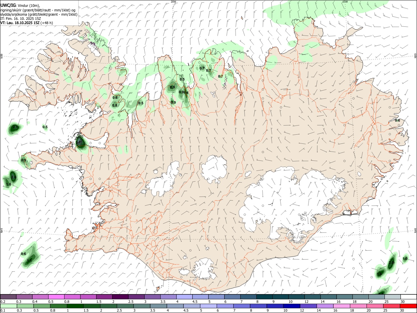Click the "20W" longitude label
417x313 pixels.
click(174, 2)
